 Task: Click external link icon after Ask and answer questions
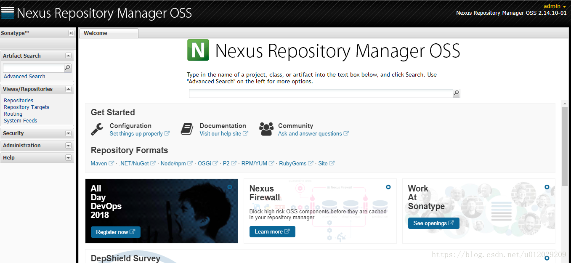pyautogui.click(x=346, y=133)
